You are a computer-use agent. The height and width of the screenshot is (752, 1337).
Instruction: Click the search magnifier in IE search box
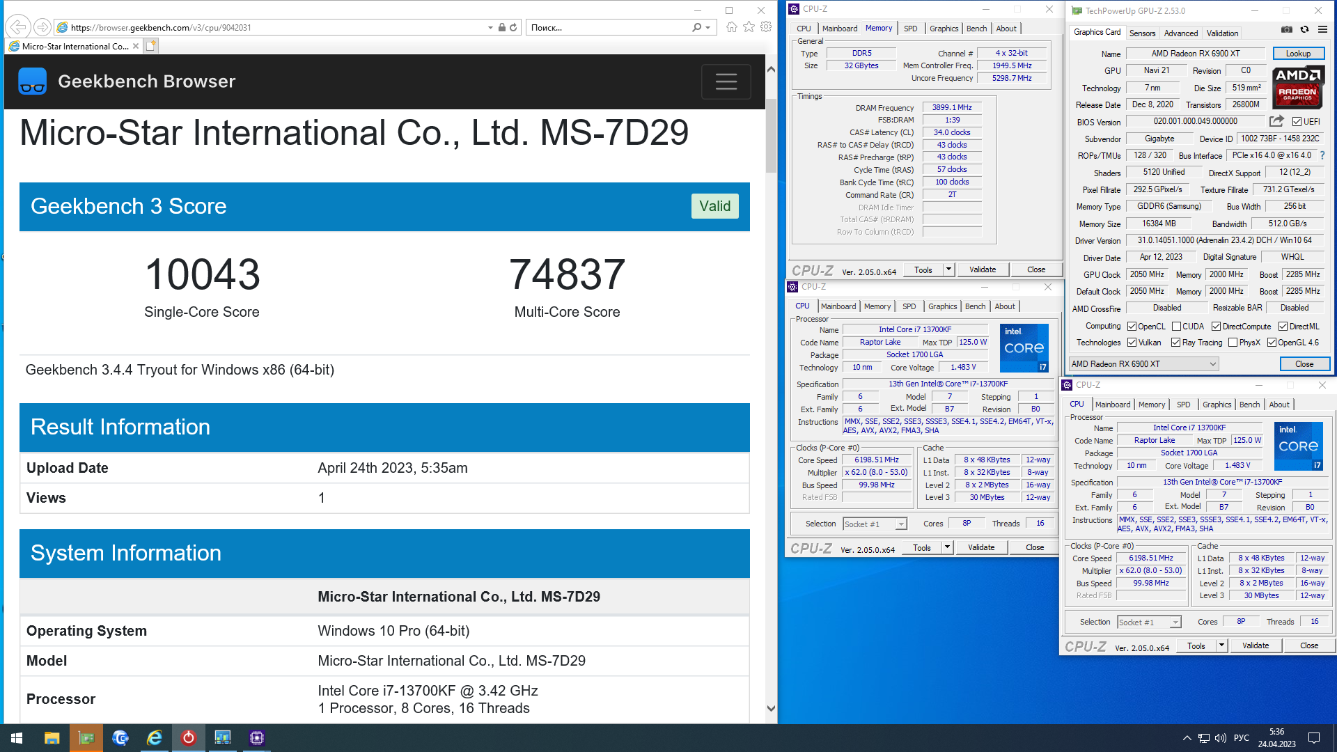pyautogui.click(x=696, y=27)
